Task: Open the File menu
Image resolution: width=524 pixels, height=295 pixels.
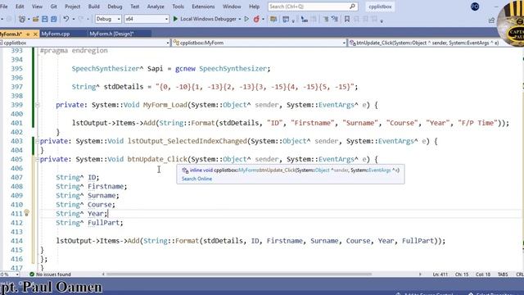Action: [3, 7]
